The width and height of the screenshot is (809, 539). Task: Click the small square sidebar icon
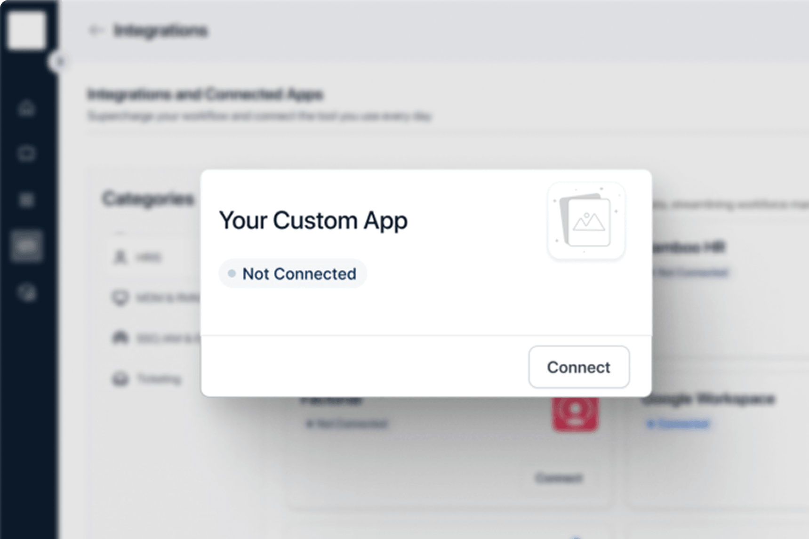tap(26, 200)
